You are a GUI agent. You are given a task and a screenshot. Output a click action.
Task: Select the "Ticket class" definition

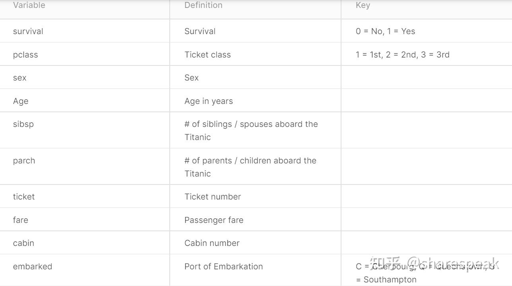(x=208, y=55)
